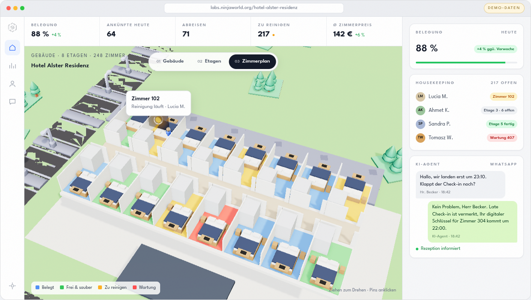This screenshot has width=531, height=300.
Task: Click the "Frei & sauber" legend label
Action: click(x=79, y=287)
